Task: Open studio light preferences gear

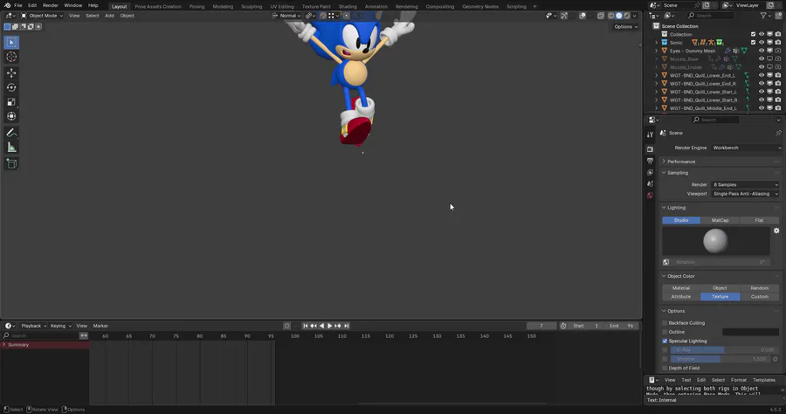Action: coord(776,231)
